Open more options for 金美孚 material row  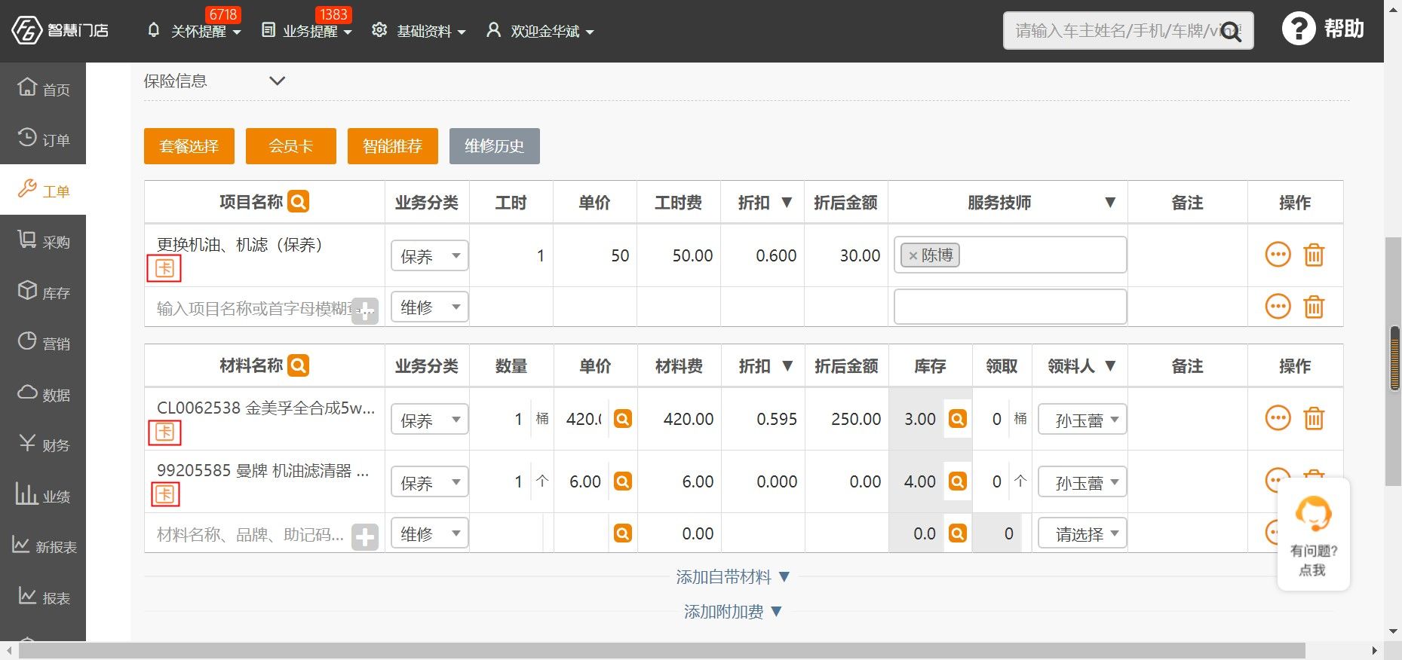point(1278,418)
